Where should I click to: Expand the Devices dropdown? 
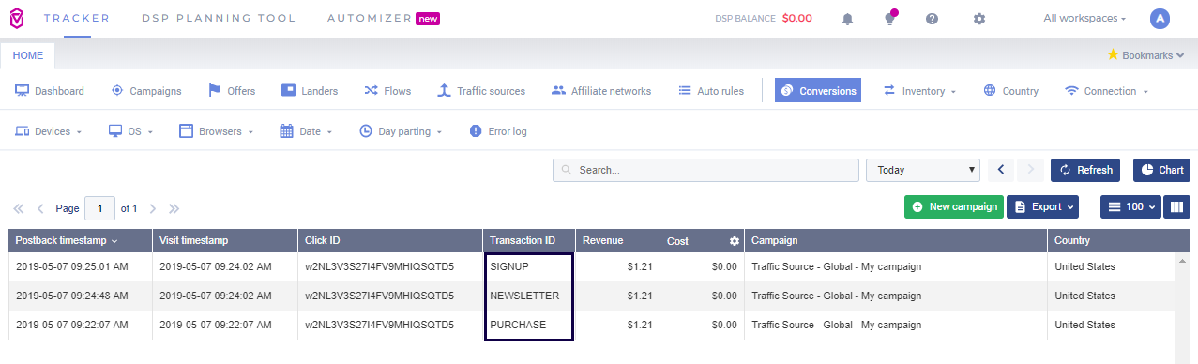tap(49, 131)
